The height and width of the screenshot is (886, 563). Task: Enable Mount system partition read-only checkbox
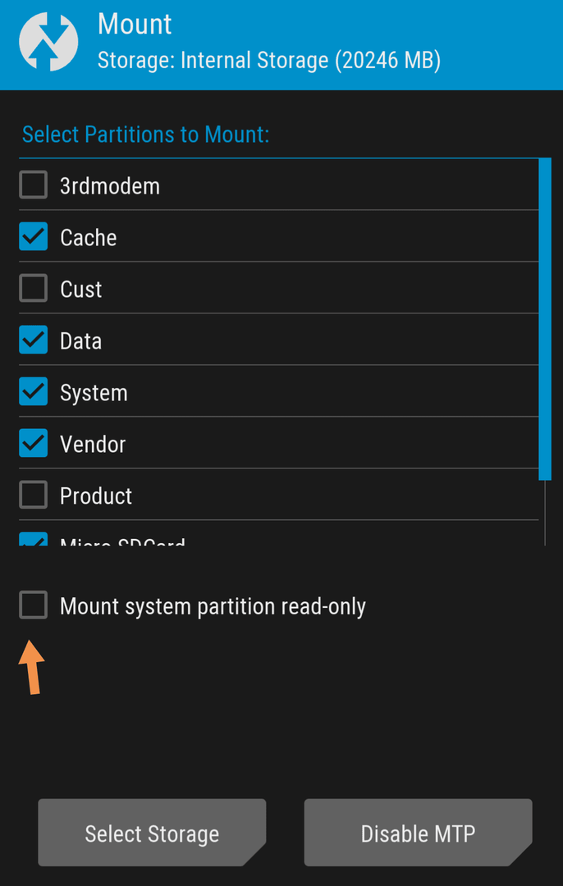[x=34, y=605]
